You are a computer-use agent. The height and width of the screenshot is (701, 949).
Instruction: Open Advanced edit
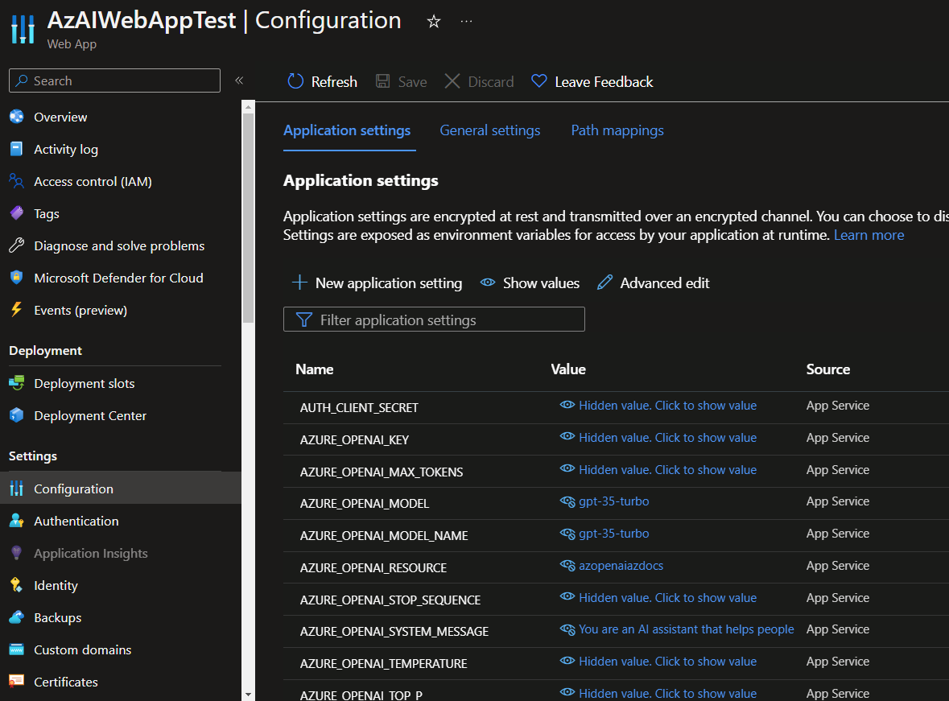click(x=653, y=282)
